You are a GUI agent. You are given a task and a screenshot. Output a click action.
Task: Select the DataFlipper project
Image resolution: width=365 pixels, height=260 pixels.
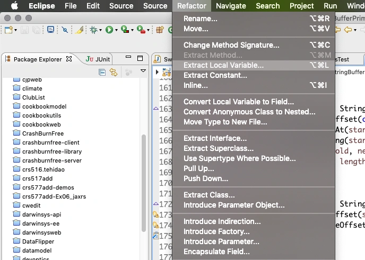[38, 241]
